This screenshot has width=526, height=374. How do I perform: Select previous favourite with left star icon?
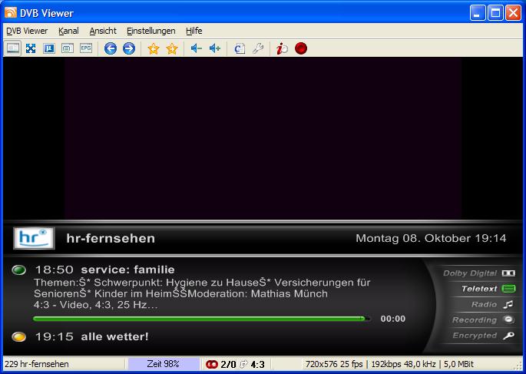[x=154, y=48]
